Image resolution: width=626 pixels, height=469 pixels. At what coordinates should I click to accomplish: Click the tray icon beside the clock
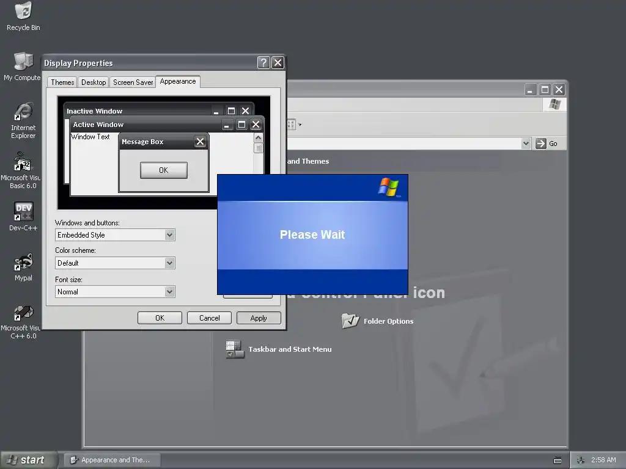click(581, 460)
